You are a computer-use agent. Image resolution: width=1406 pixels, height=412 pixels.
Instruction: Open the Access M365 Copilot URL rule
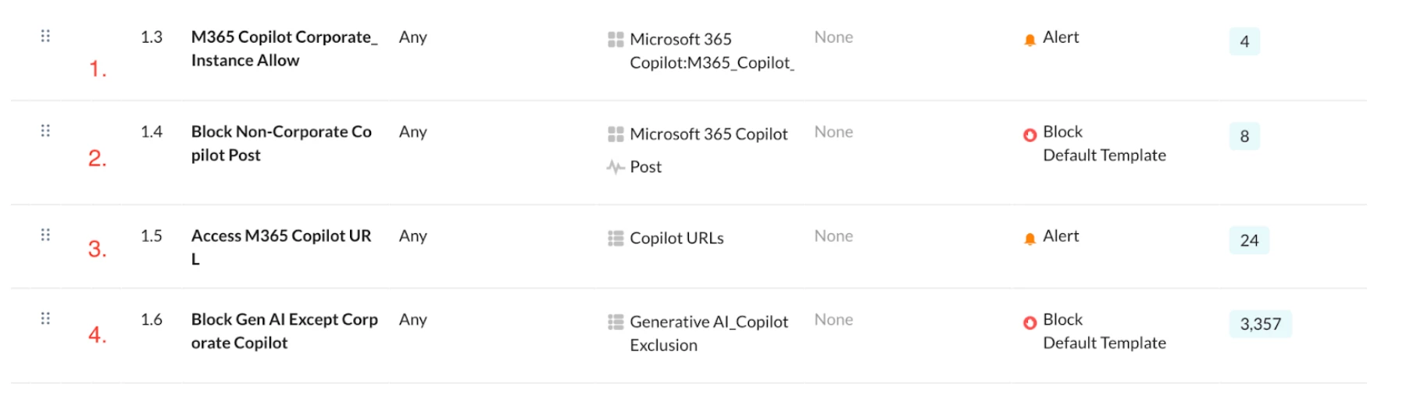281,247
